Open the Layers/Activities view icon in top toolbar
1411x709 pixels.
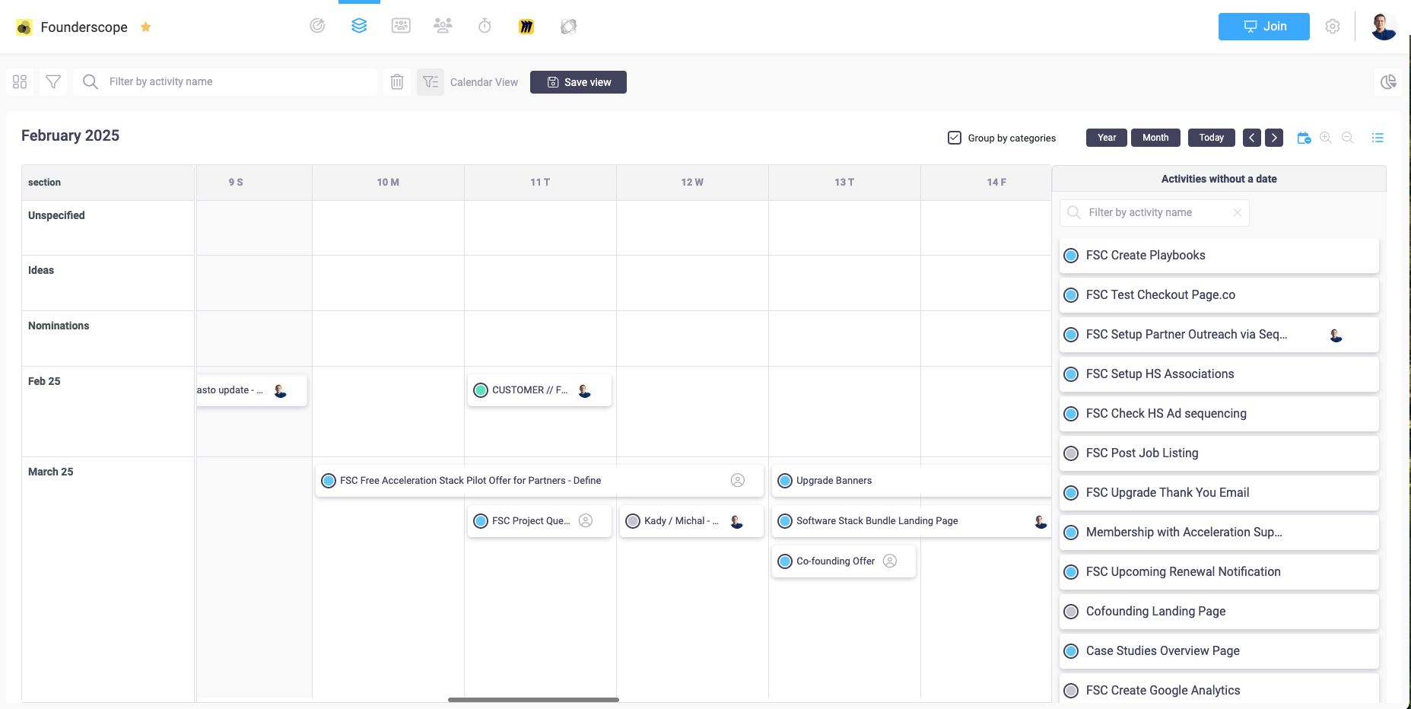[x=359, y=25]
